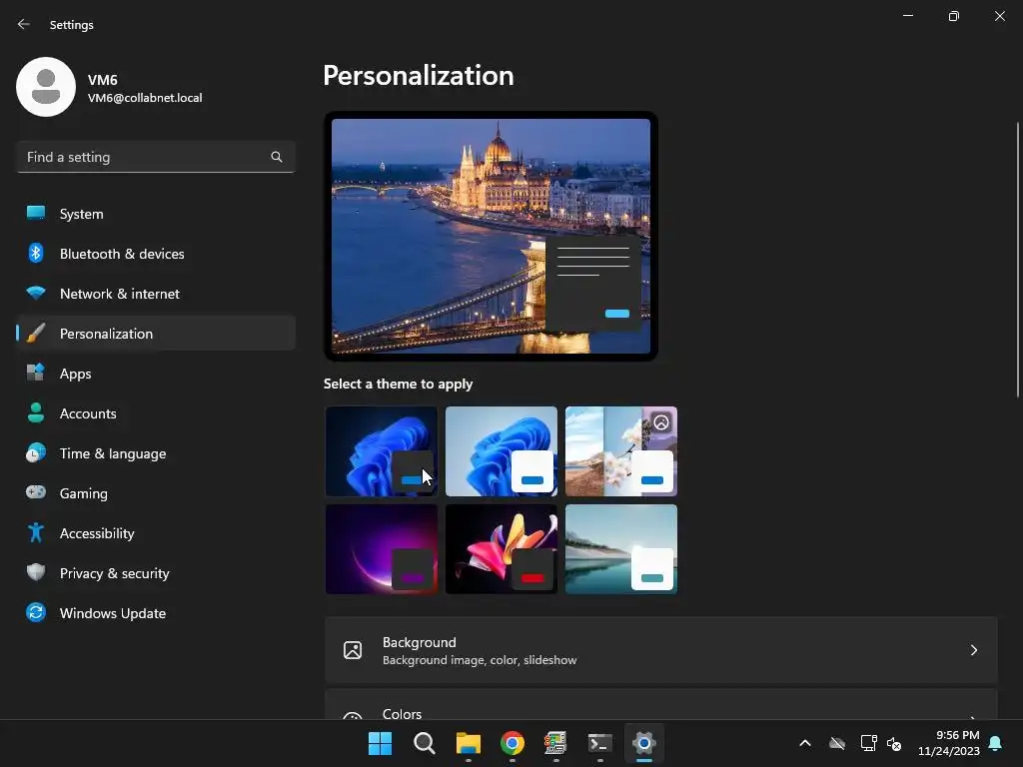Click the Bluetooth icon in sidebar
The image size is (1023, 767).
tap(36, 253)
